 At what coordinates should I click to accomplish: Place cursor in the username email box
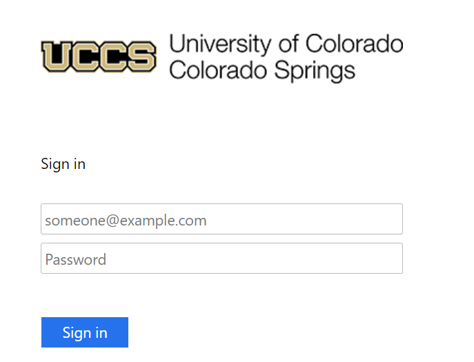pos(221,219)
